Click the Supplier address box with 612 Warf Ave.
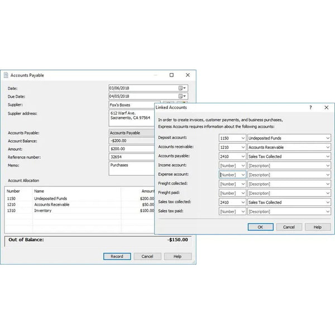Screen dimensions: 335x335 point(132,118)
